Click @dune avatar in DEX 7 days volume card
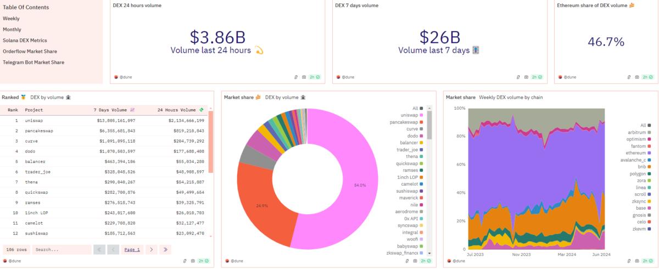Viewport: 659px width, 269px height. tap(338, 77)
